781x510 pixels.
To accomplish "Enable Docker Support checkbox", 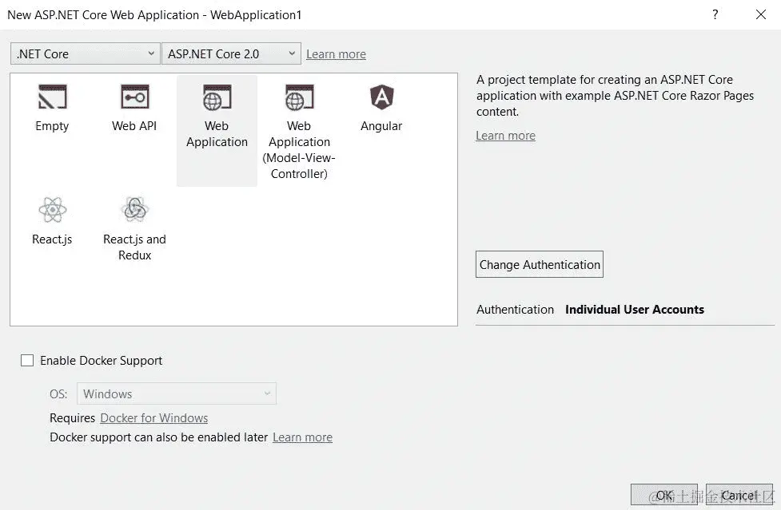I will (27, 361).
